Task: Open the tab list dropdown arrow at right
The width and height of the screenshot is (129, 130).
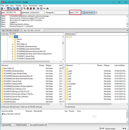Action: (127, 30)
